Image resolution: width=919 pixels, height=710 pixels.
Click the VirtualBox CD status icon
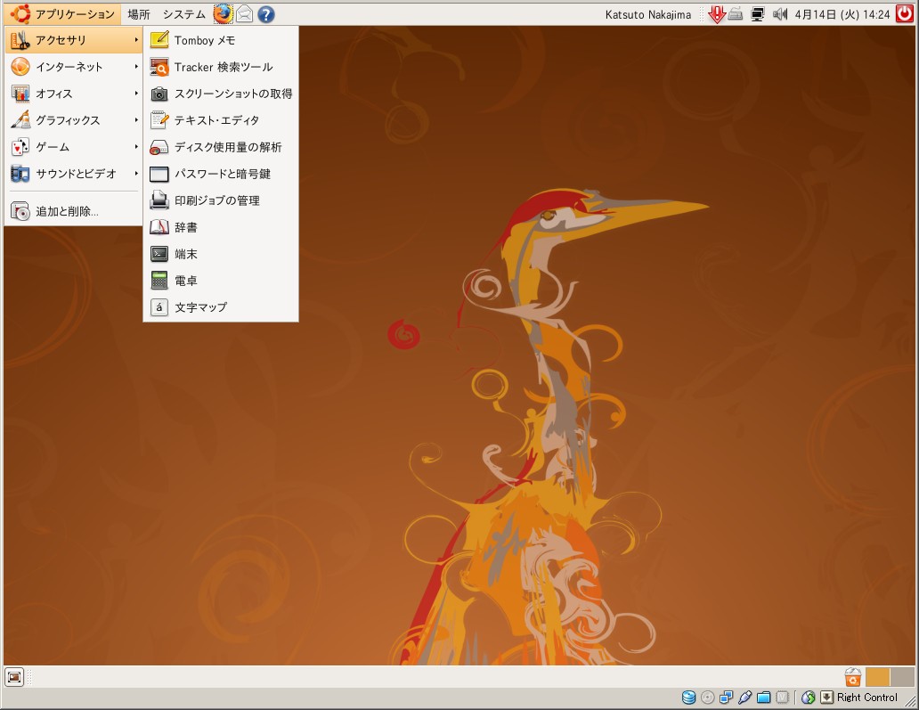[707, 698]
